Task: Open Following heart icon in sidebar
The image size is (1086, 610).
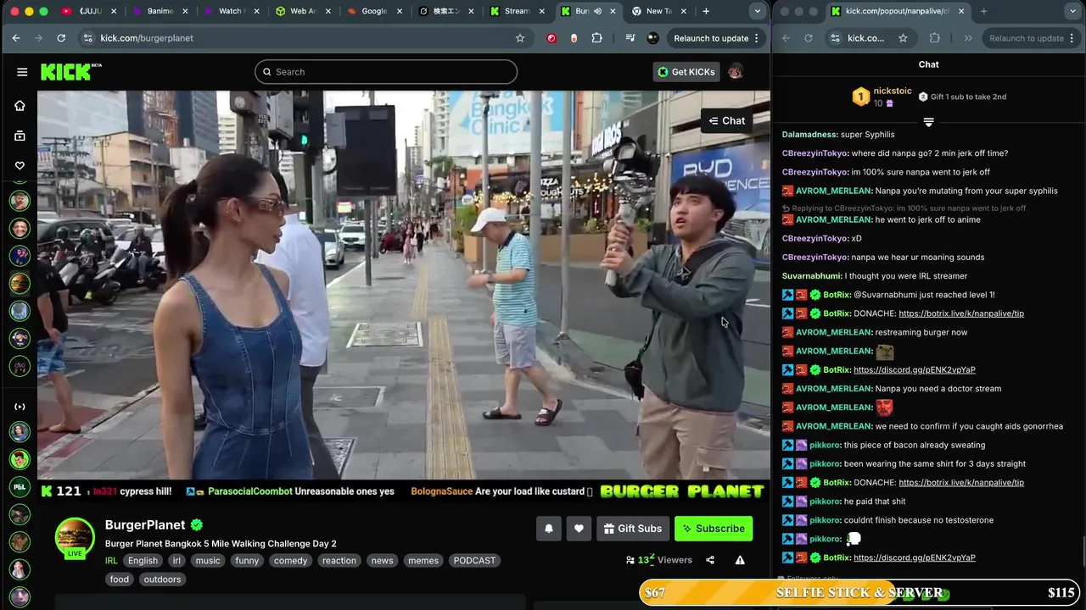Action: coord(20,165)
